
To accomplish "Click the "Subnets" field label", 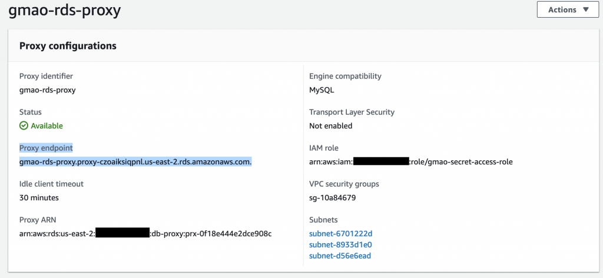I will pyautogui.click(x=324, y=220).
